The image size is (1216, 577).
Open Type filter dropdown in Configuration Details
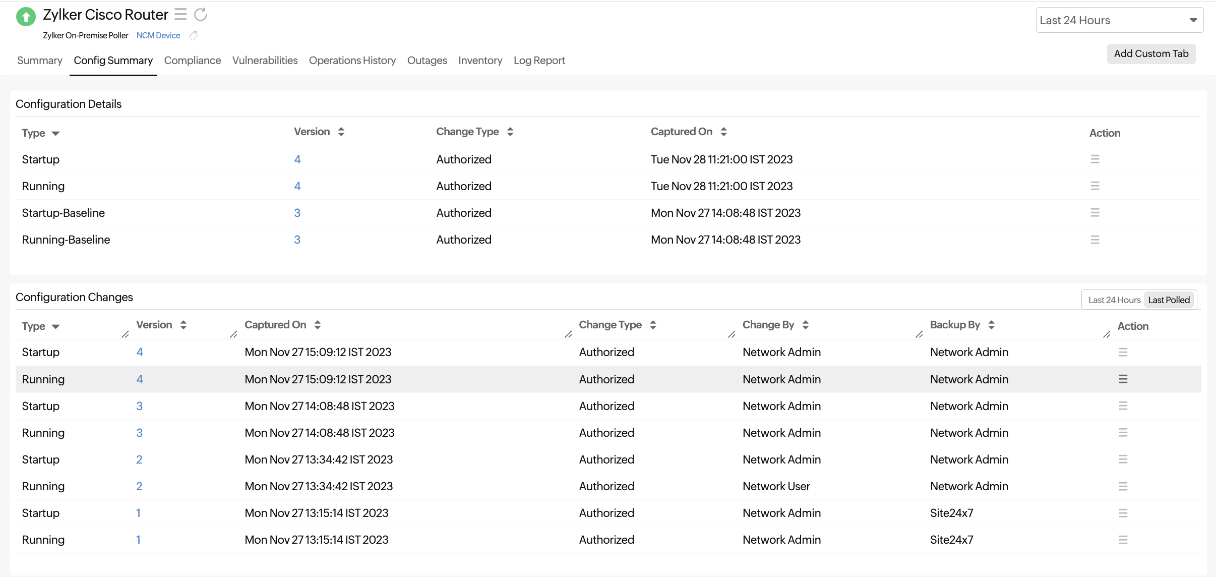point(56,134)
